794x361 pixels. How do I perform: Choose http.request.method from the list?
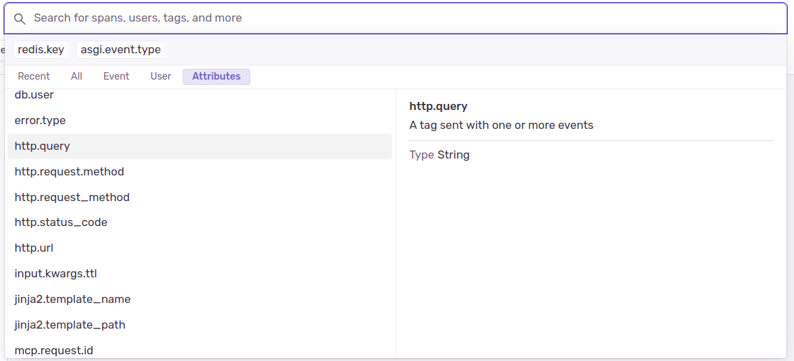pyautogui.click(x=69, y=171)
